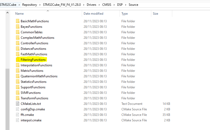Click the navigation pane scrollbar thumb
210x130 pixels.
tap(8, 99)
